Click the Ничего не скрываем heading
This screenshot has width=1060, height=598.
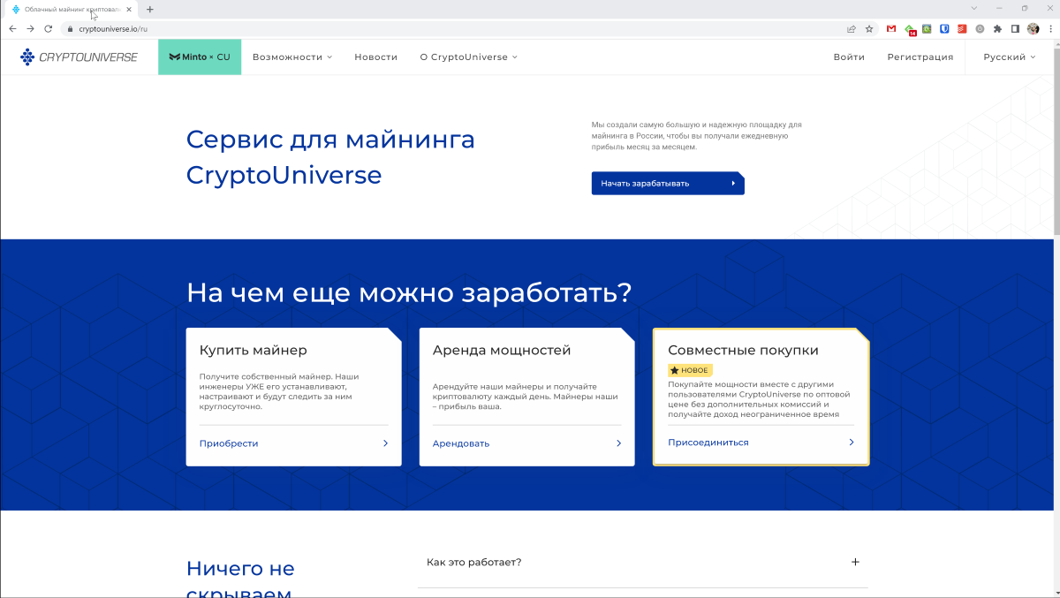pos(240,579)
